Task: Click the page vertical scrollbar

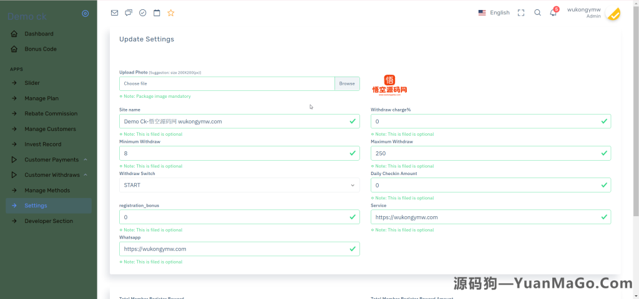Action: [635, 112]
